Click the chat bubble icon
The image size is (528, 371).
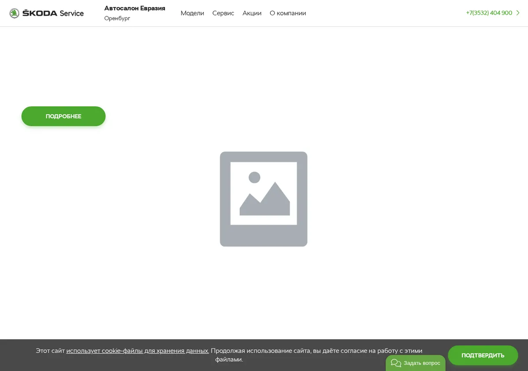coord(396,363)
